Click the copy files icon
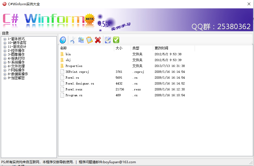The image size is (254, 166). coord(81,40)
